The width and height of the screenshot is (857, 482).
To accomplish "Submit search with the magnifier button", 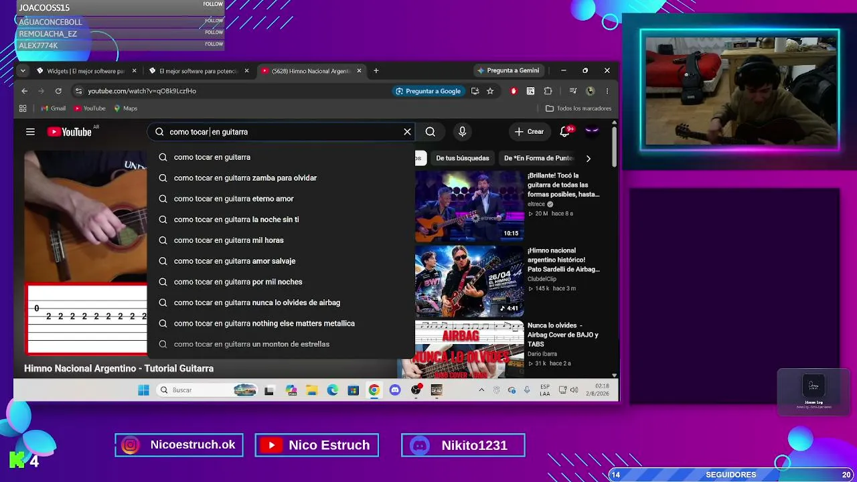I will point(431,132).
